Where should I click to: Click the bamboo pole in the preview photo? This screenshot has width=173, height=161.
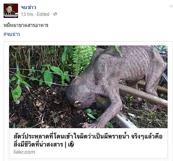(143, 95)
